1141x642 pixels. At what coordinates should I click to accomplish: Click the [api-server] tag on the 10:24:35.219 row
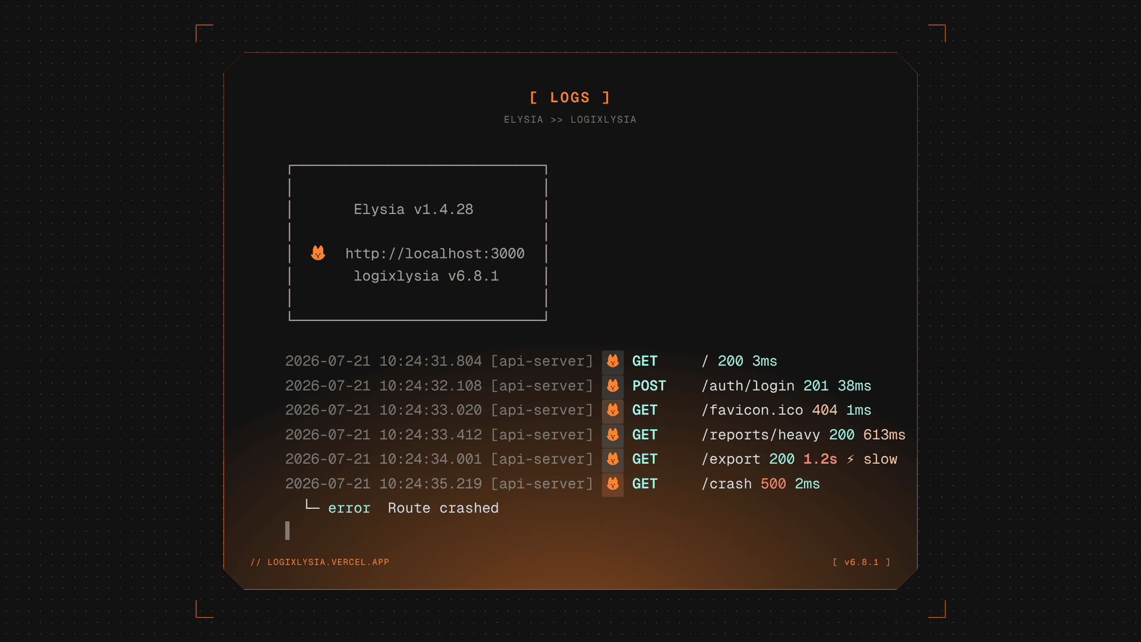click(x=542, y=484)
